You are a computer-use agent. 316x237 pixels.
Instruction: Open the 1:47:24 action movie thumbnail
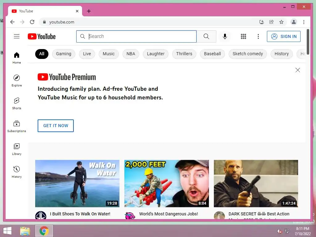point(256,183)
